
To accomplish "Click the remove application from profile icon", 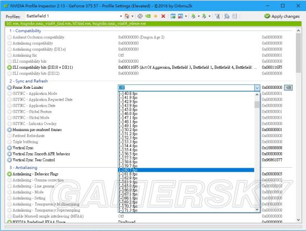I will (180, 16).
